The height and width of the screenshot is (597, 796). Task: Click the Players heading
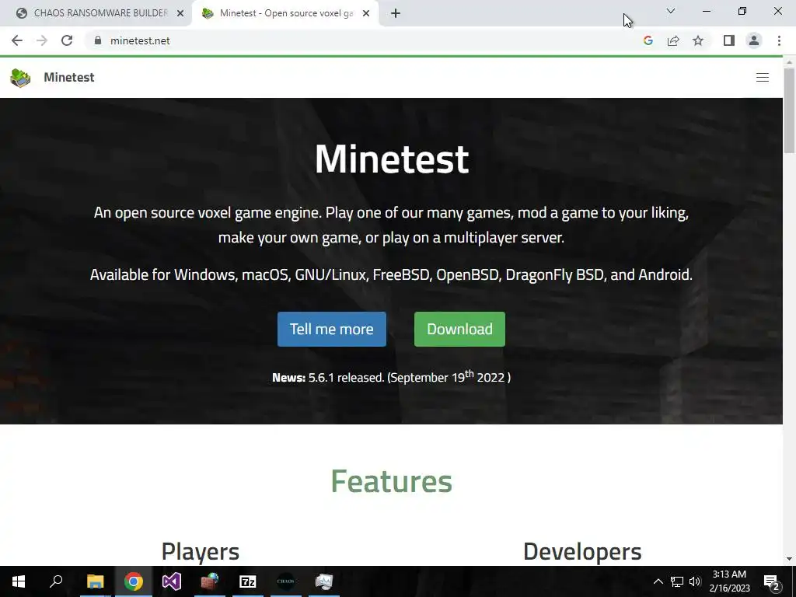[200, 552]
